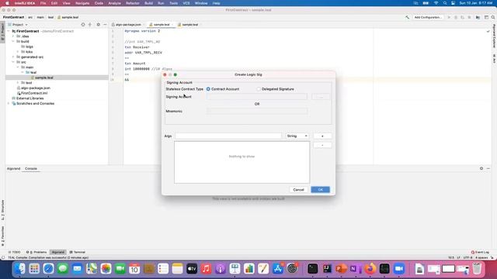Open the Problems tool window
Viewport: 497px width, 279px height.
click(36, 253)
